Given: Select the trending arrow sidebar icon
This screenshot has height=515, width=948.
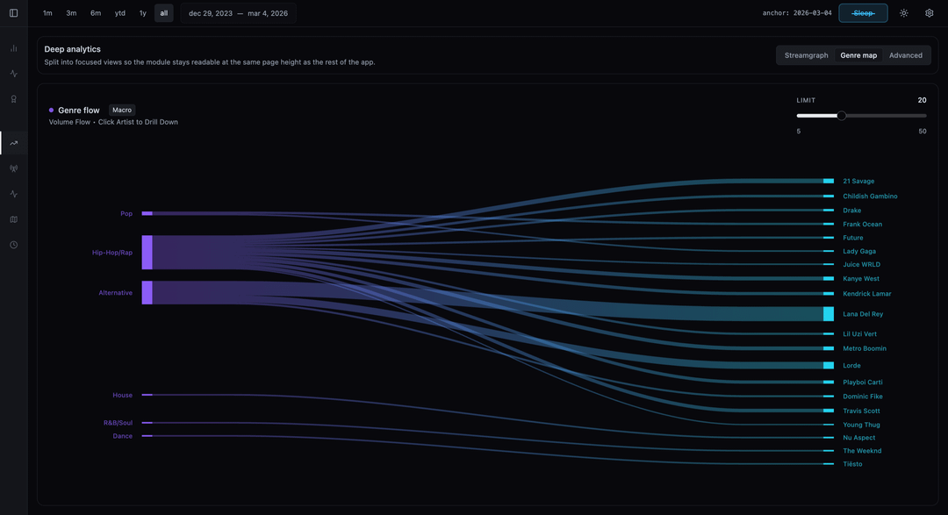Looking at the screenshot, I should tap(13, 143).
